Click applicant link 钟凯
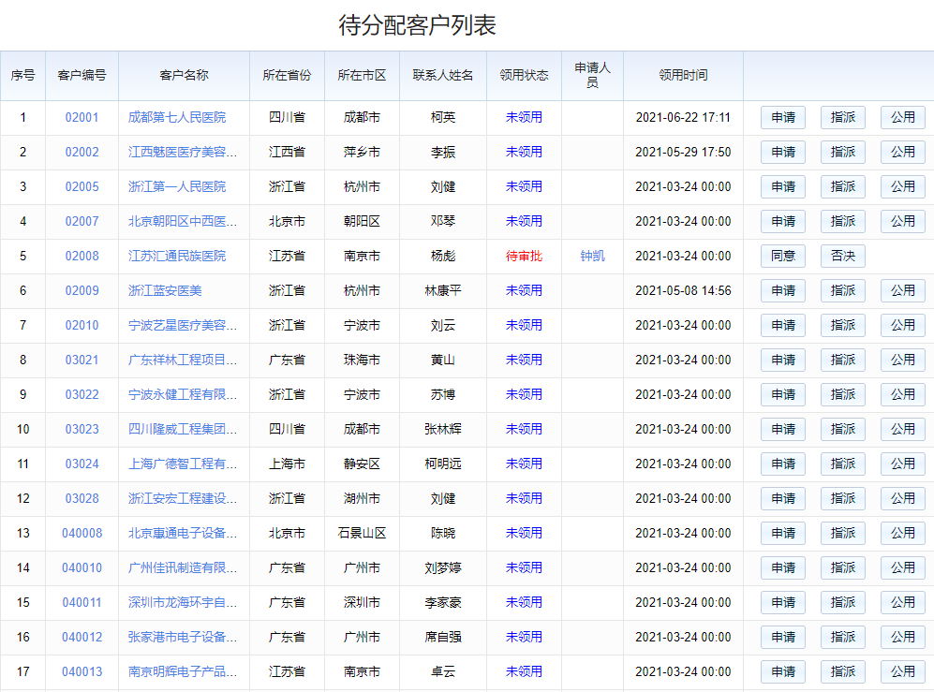This screenshot has height=692, width=934. click(592, 257)
